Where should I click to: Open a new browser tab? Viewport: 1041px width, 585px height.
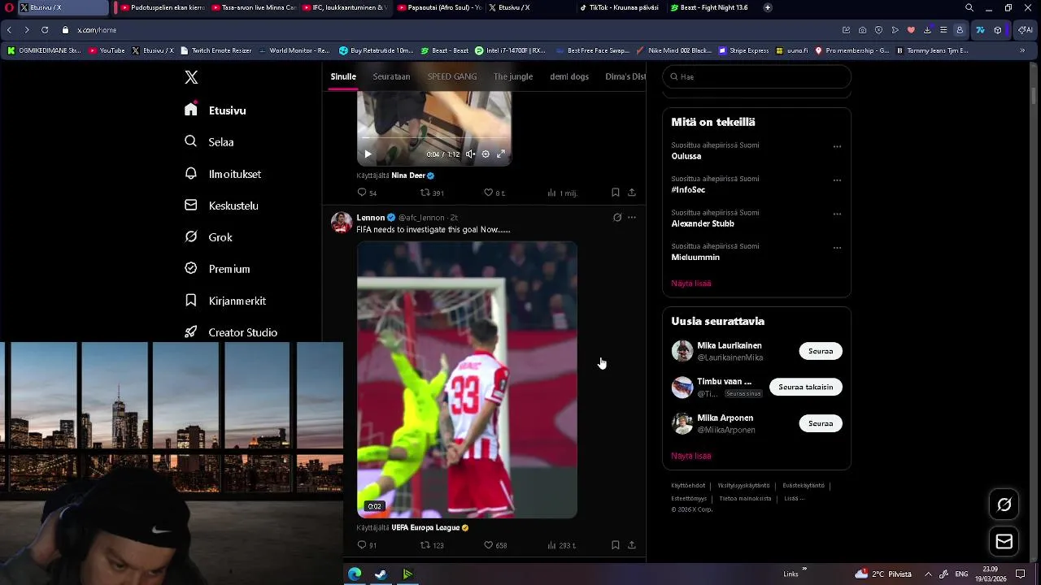pyautogui.click(x=768, y=7)
